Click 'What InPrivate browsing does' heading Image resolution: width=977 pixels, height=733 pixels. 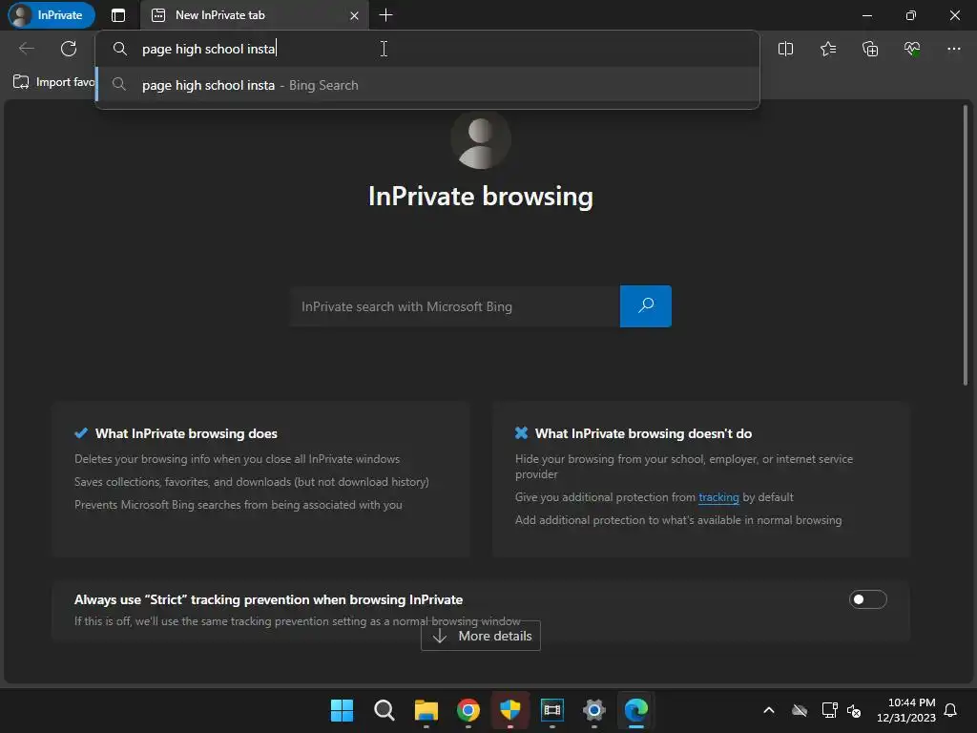coord(186,433)
